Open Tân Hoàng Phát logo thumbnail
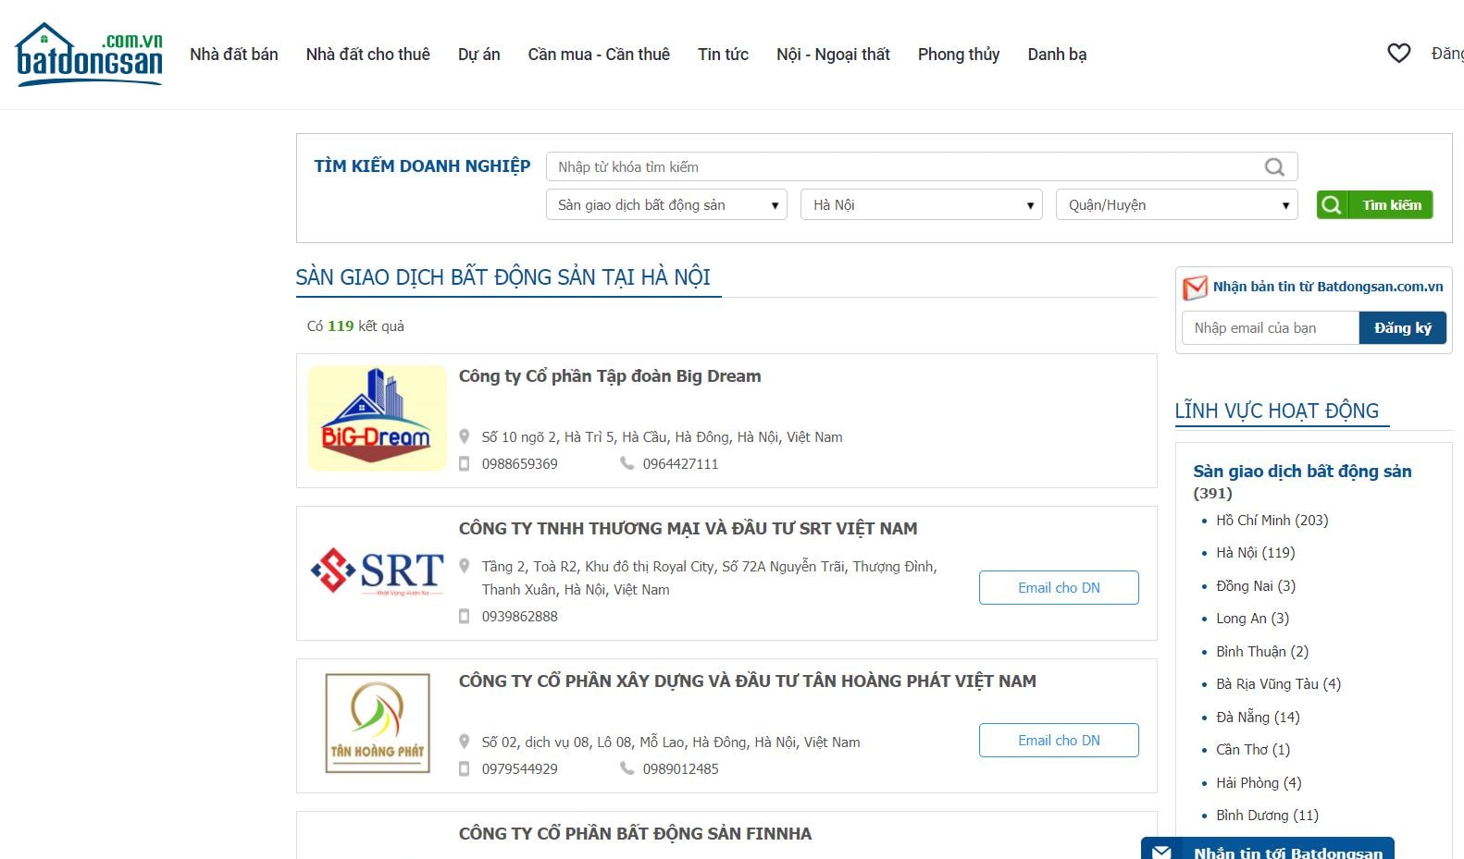The width and height of the screenshot is (1464, 859). click(x=378, y=723)
